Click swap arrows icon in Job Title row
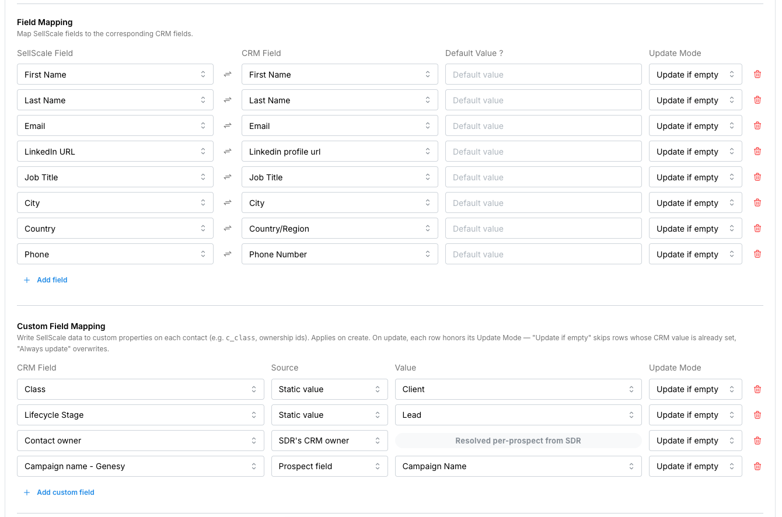 (x=228, y=177)
